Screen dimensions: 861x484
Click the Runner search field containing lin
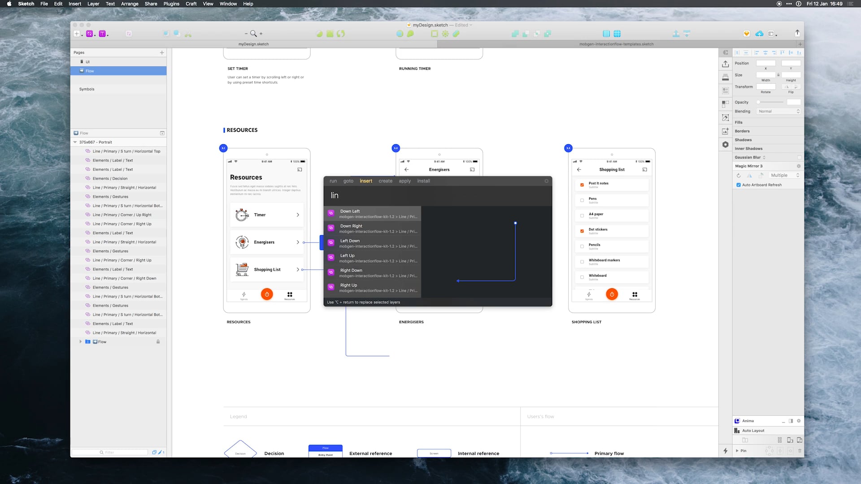click(438, 195)
